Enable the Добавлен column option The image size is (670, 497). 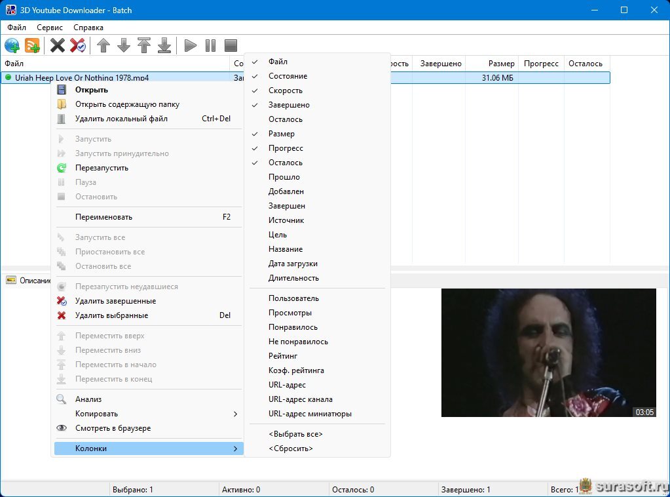(317, 191)
